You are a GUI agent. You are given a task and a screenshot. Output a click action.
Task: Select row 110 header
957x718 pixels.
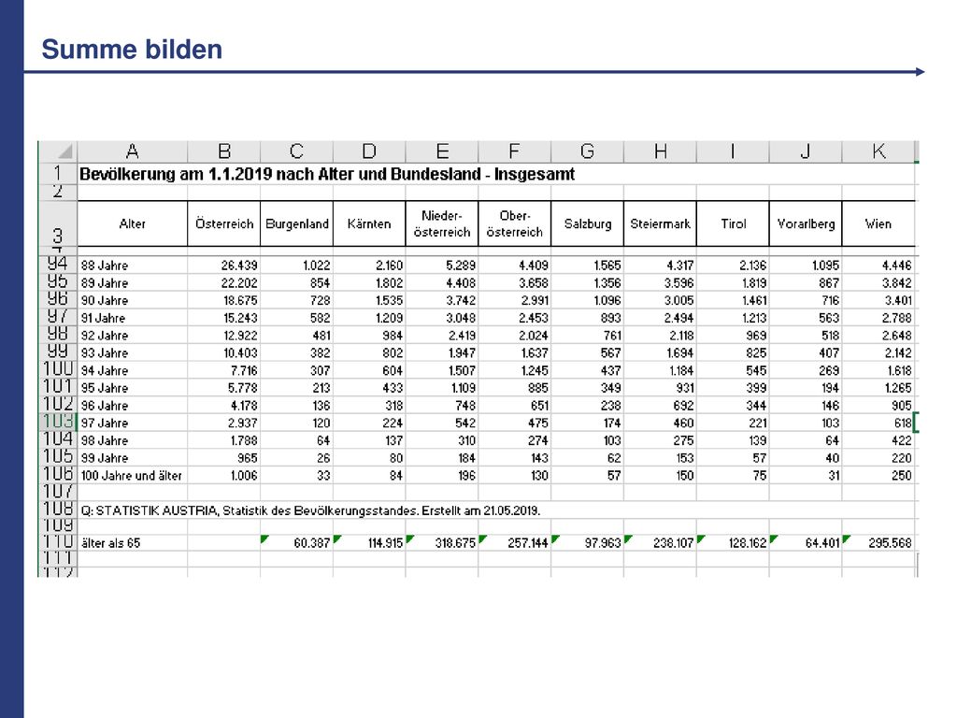58,542
